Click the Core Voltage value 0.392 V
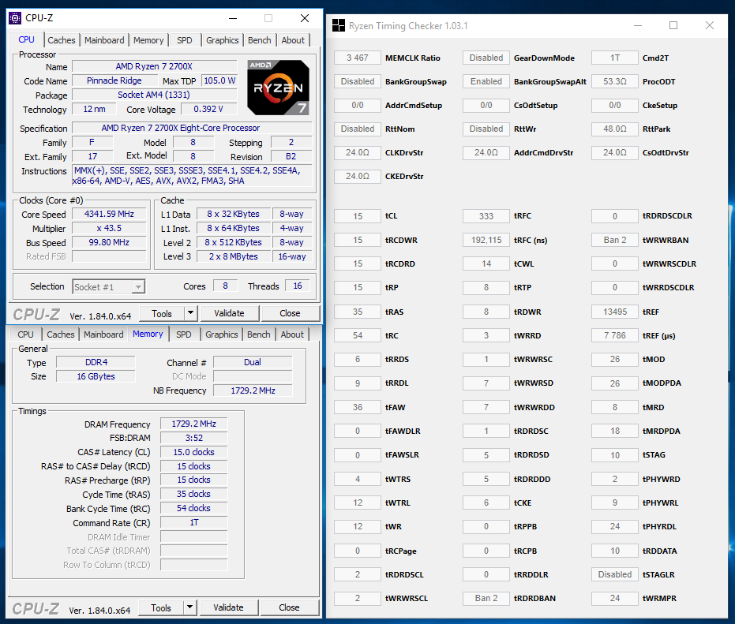 [x=208, y=109]
